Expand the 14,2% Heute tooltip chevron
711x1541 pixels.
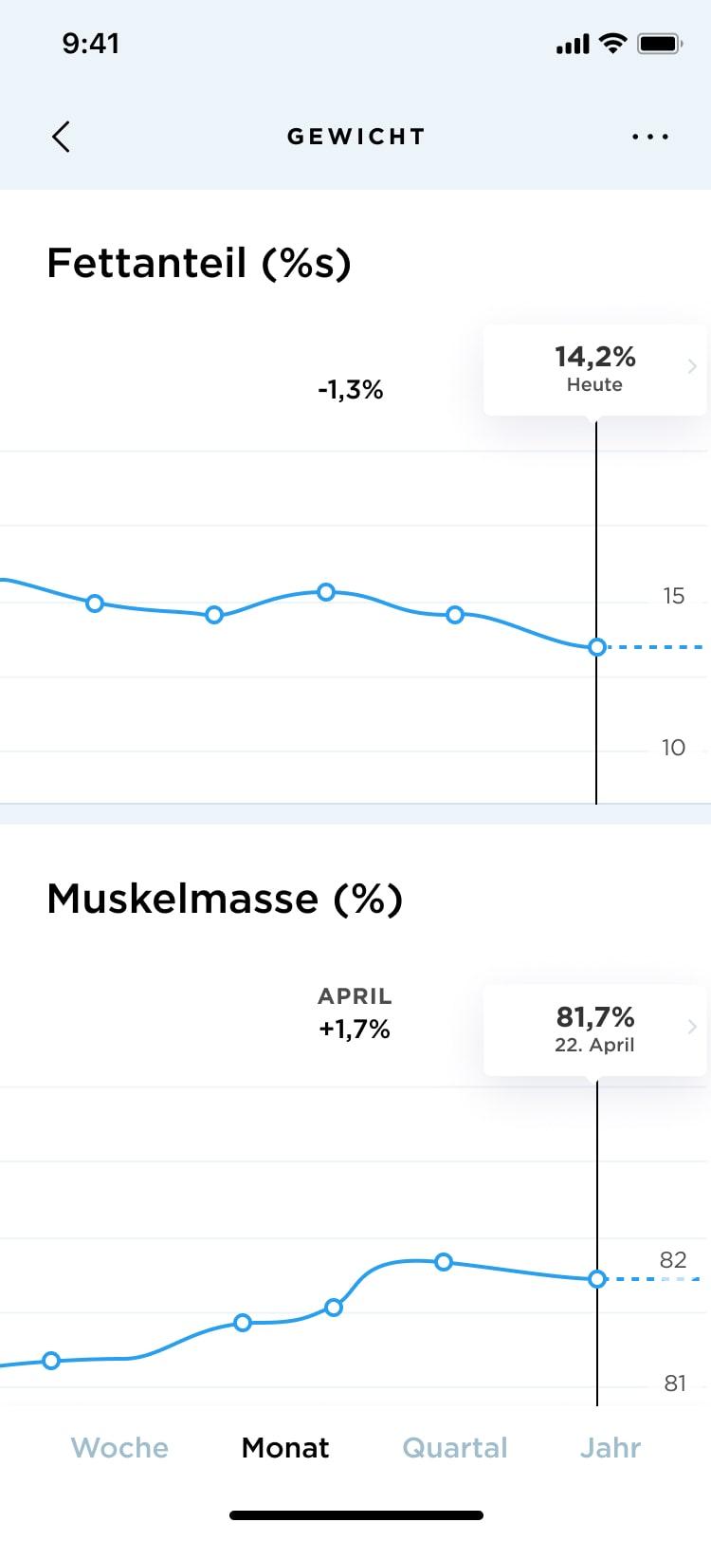(x=692, y=366)
